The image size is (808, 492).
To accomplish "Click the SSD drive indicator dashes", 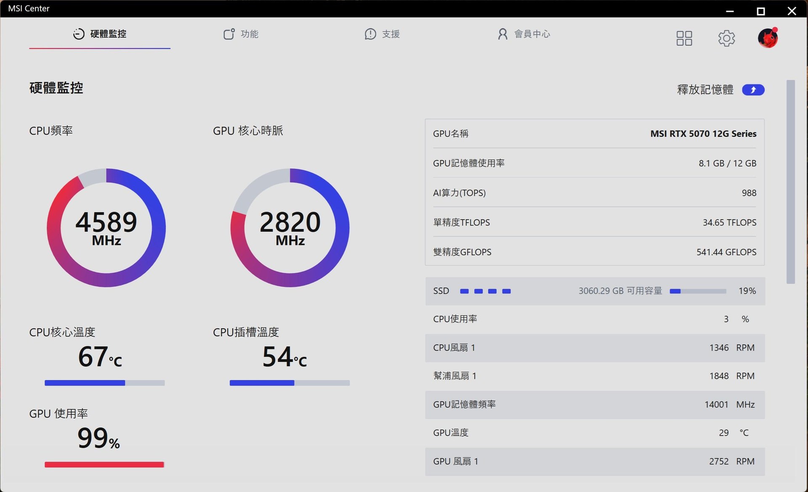I will [485, 291].
